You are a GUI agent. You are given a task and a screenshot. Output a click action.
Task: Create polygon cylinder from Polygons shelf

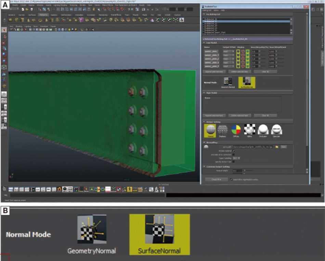pos(22,20)
